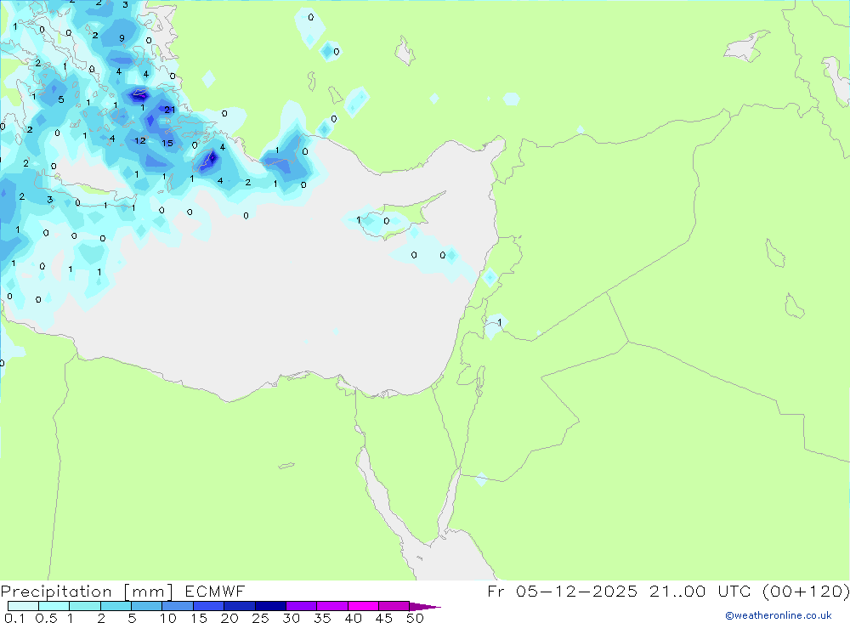Click the '15' precipitation value on map

point(167,143)
